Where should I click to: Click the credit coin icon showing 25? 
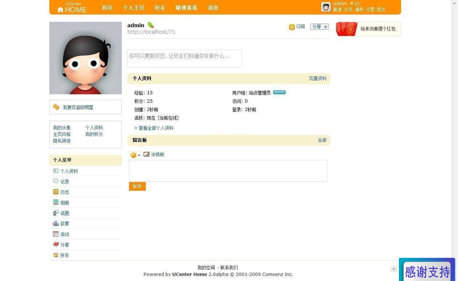click(x=352, y=4)
